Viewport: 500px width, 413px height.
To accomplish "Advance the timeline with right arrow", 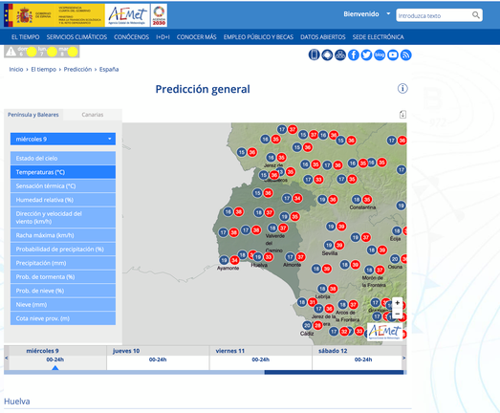I will point(404,359).
